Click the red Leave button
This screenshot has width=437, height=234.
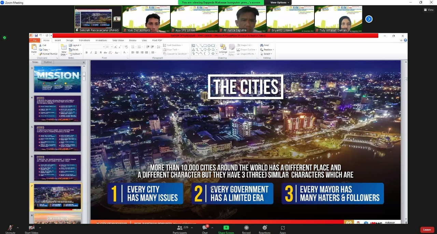click(427, 230)
